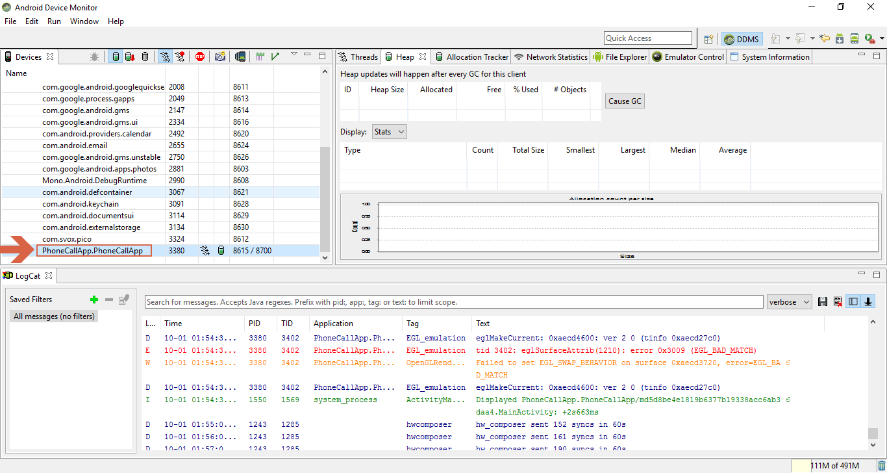This screenshot has height=473, width=887.
Task: Click the red Stop Process icon
Action: (200, 57)
